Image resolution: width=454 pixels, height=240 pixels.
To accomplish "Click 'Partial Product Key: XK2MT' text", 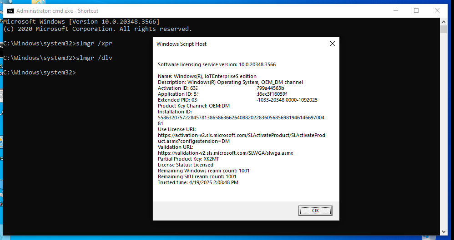I will coord(188,159).
